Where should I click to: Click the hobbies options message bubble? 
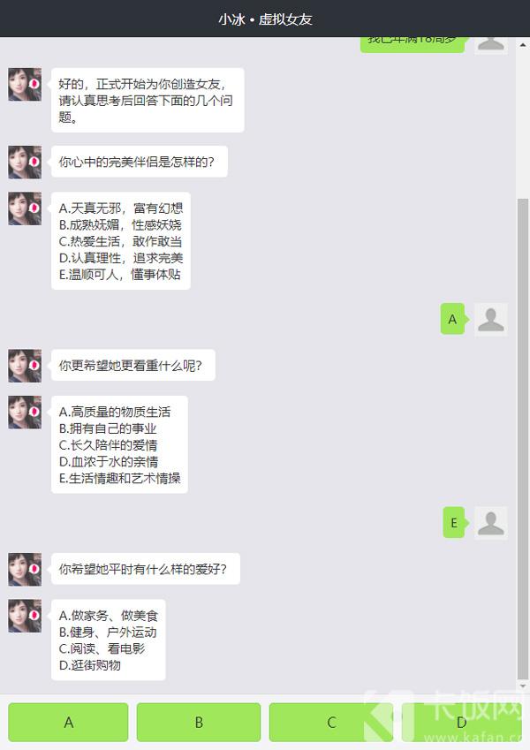[109, 640]
